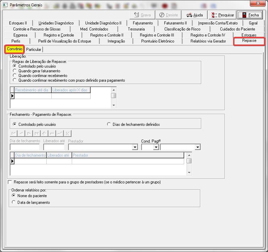Click the Pesquisar search button
Viewport: 268px width, 252px height.
click(222, 15)
